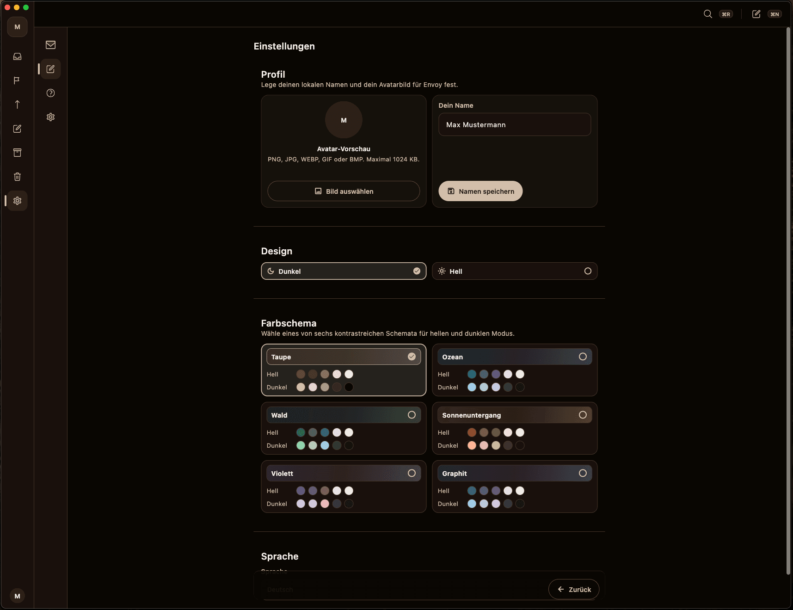Open the Trash folder icon
793x610 pixels.
(x=17, y=176)
